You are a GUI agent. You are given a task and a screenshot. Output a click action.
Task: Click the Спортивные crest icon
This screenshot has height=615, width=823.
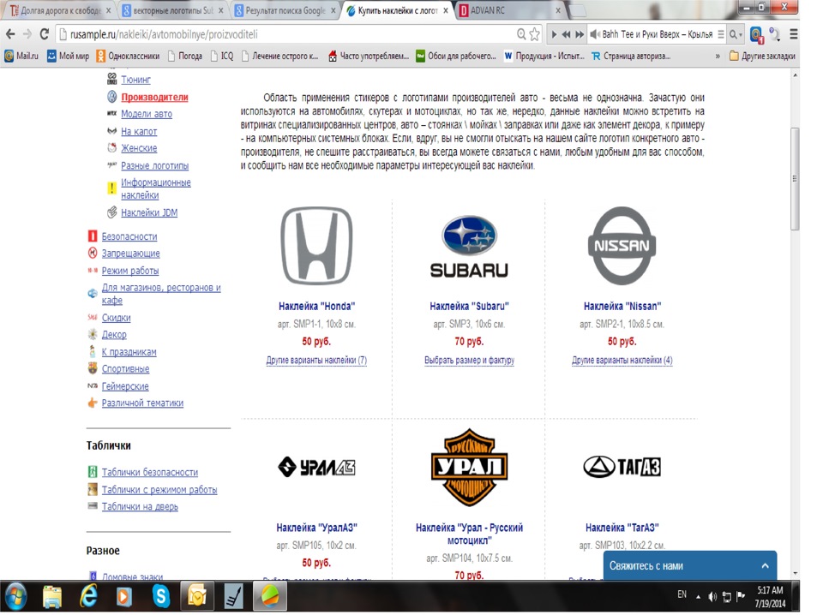tap(93, 368)
